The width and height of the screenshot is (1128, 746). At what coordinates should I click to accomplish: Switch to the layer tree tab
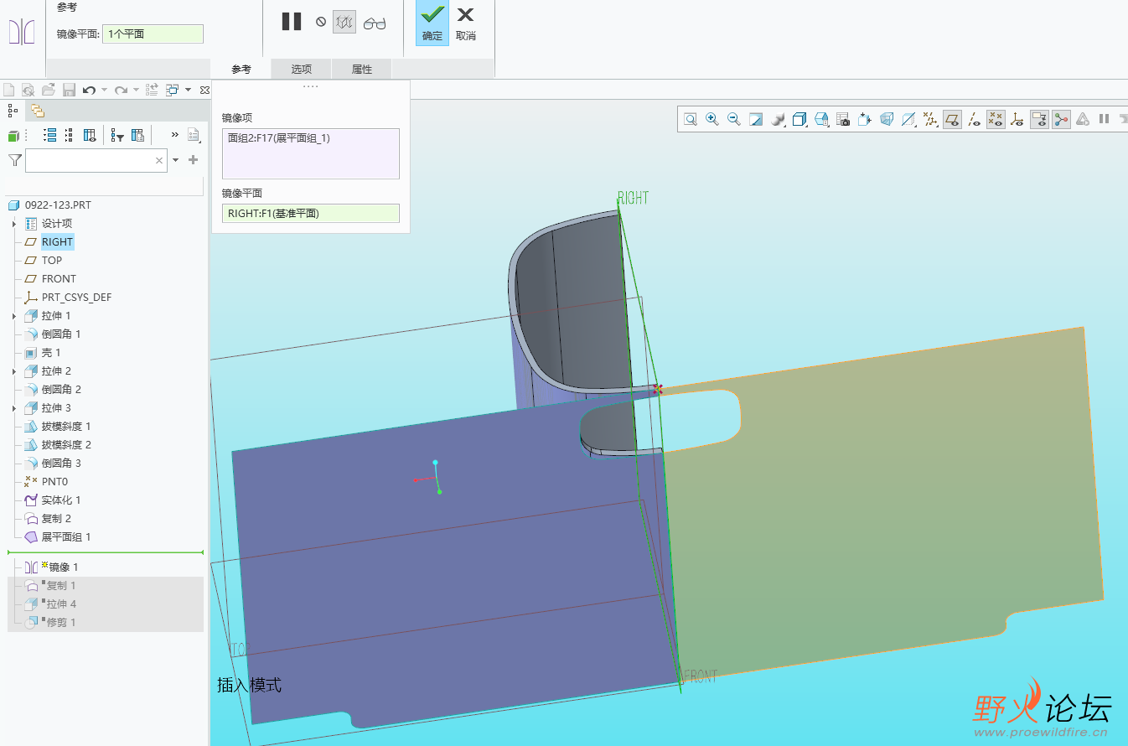[x=38, y=111]
